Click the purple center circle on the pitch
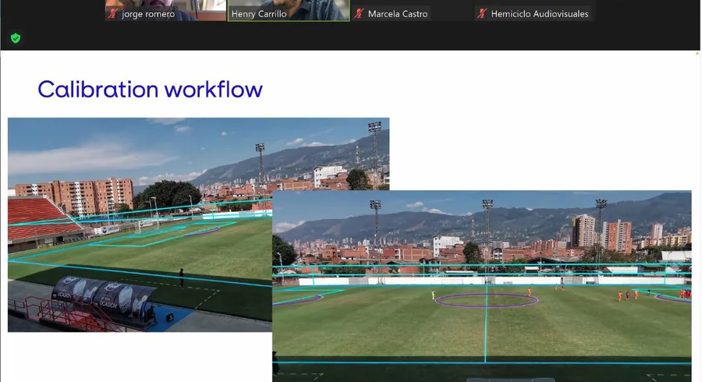This screenshot has height=382, width=702. tap(486, 301)
